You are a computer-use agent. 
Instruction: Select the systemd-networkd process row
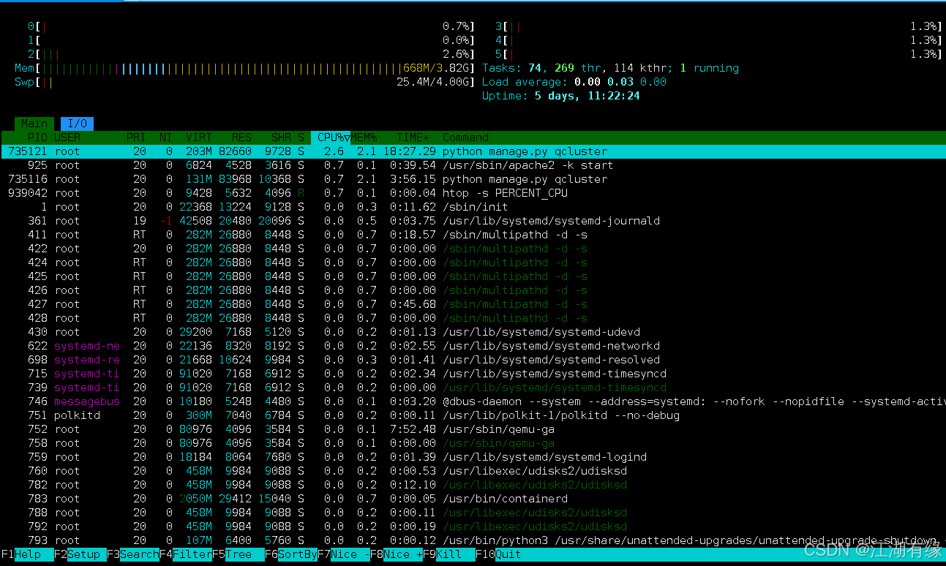click(473, 346)
